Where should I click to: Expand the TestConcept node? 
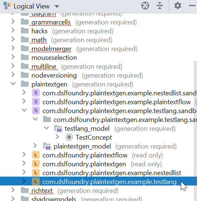point(57,137)
